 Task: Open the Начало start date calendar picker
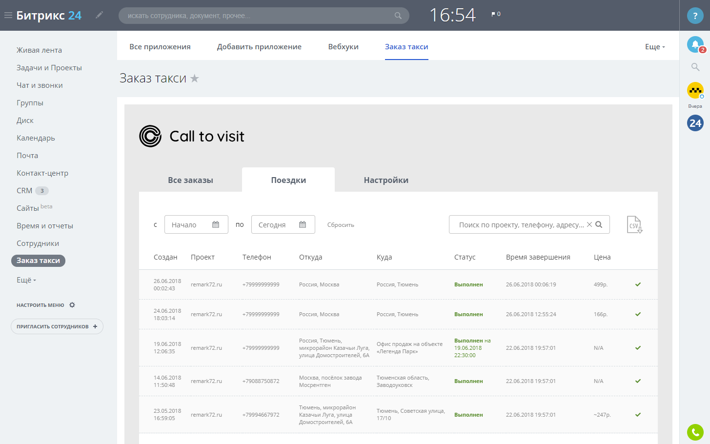(216, 224)
